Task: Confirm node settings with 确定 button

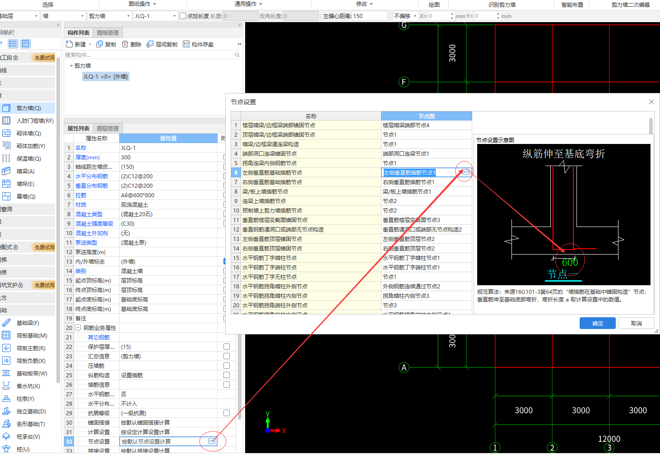Action: [598, 323]
